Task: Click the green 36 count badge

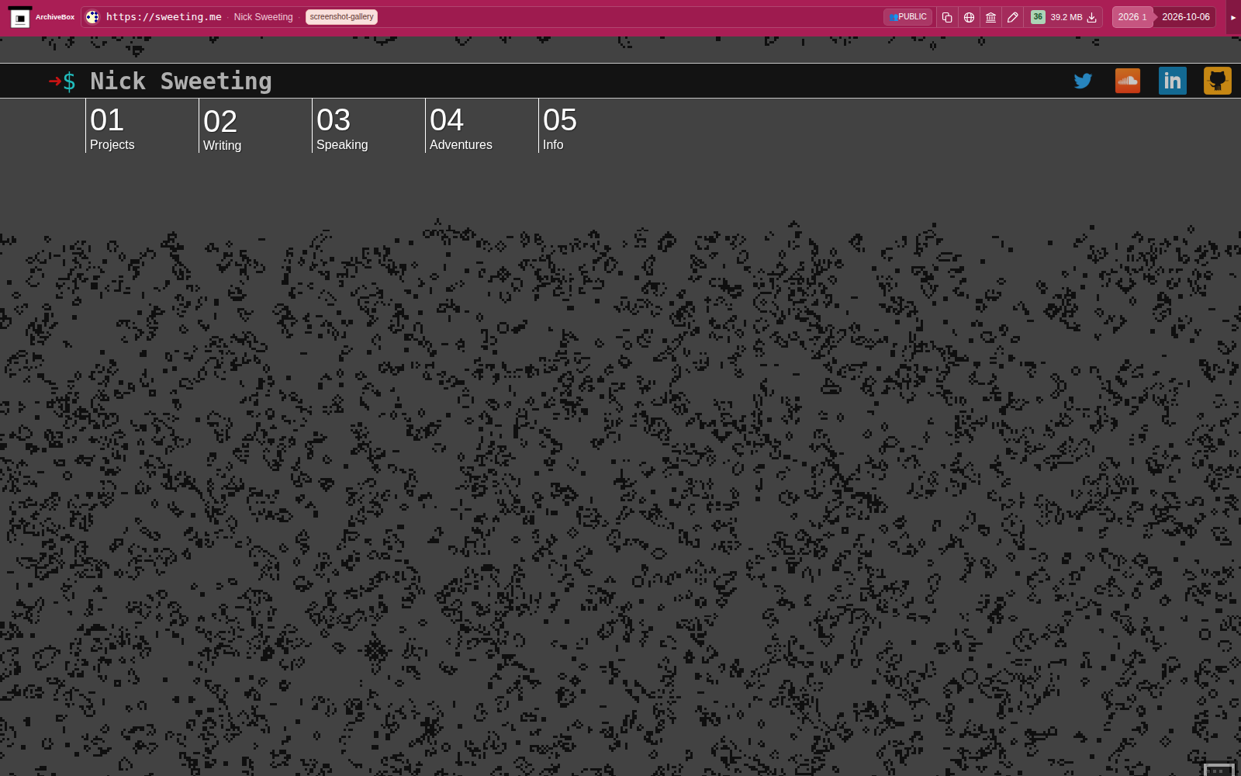Action: (1038, 17)
